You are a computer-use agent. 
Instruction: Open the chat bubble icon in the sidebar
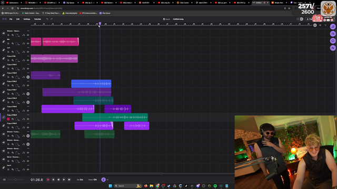coord(333,41)
